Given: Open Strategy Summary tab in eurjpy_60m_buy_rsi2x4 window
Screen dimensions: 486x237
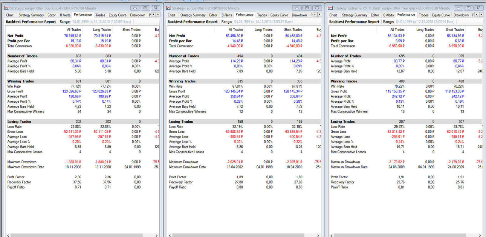Looking at the screenshot, I should [x=31, y=15].
